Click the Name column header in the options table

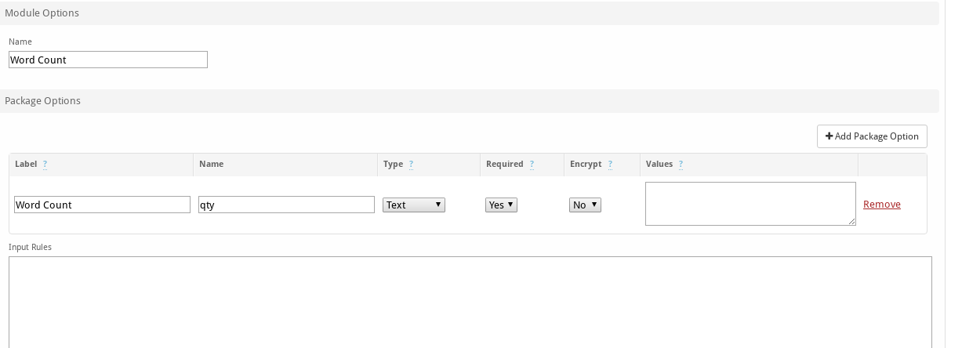[212, 165]
